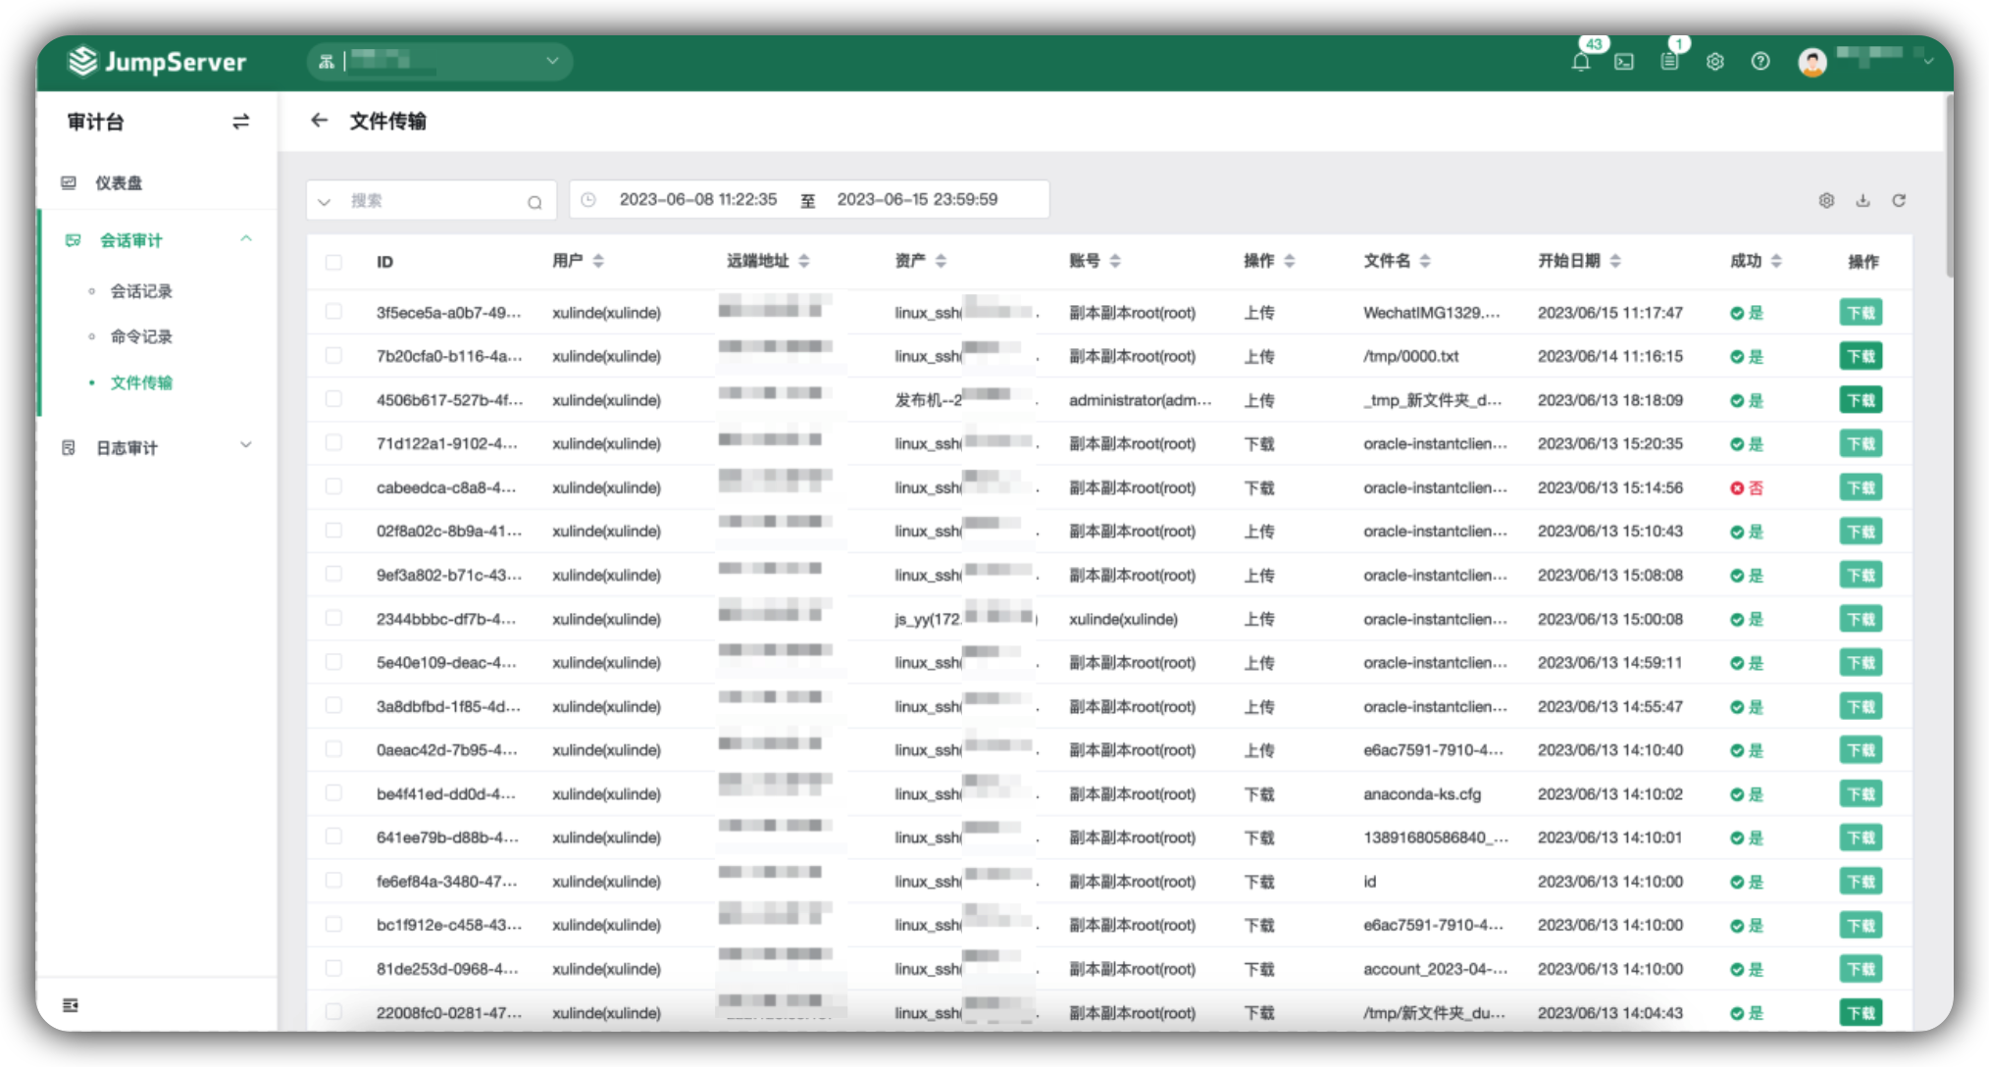Viewport: 1989px width, 1067px height.
Task: Click file name e6ac7591-7910-4… in 0aeac42d row
Action: click(1433, 750)
